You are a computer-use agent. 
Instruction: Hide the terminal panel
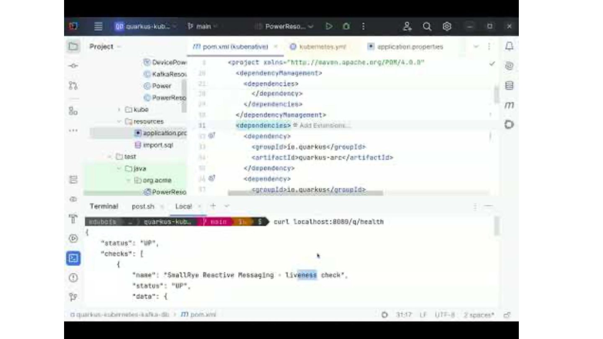coord(488,206)
